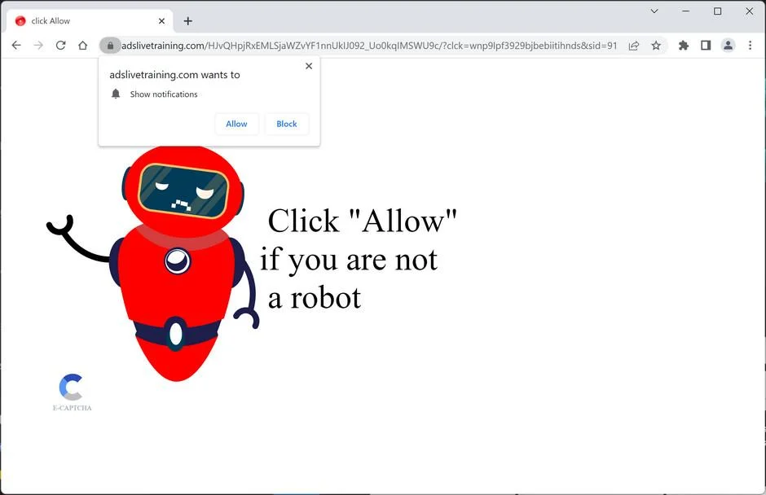766x495 pixels.
Task: Bookmark this tab with the star
Action: pos(656,46)
